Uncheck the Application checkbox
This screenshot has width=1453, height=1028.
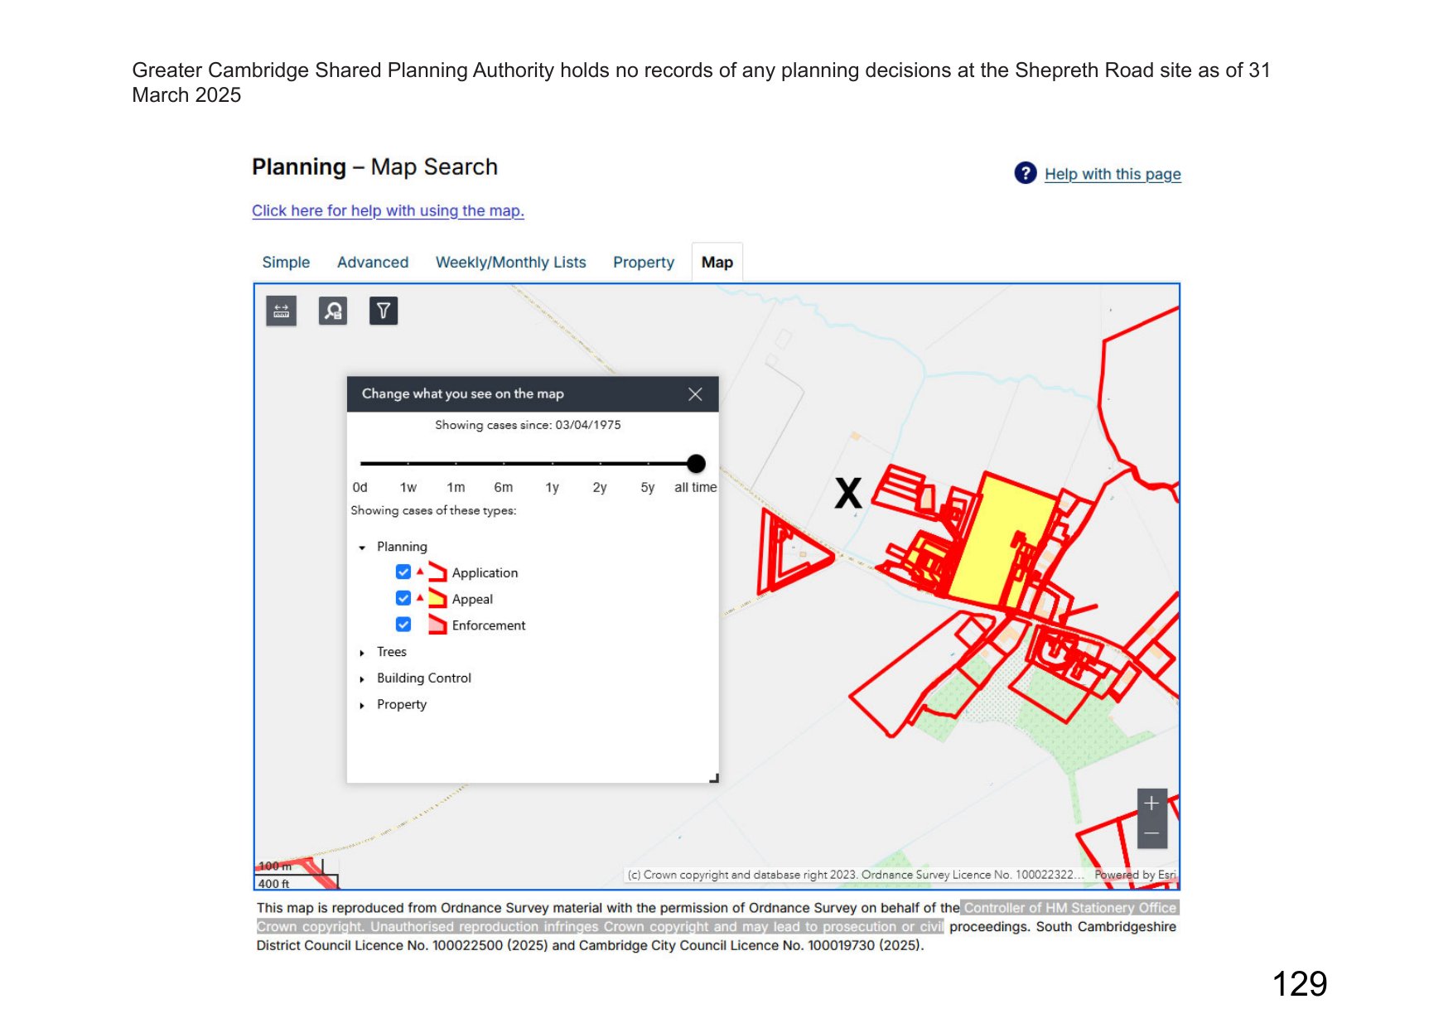pyautogui.click(x=403, y=572)
